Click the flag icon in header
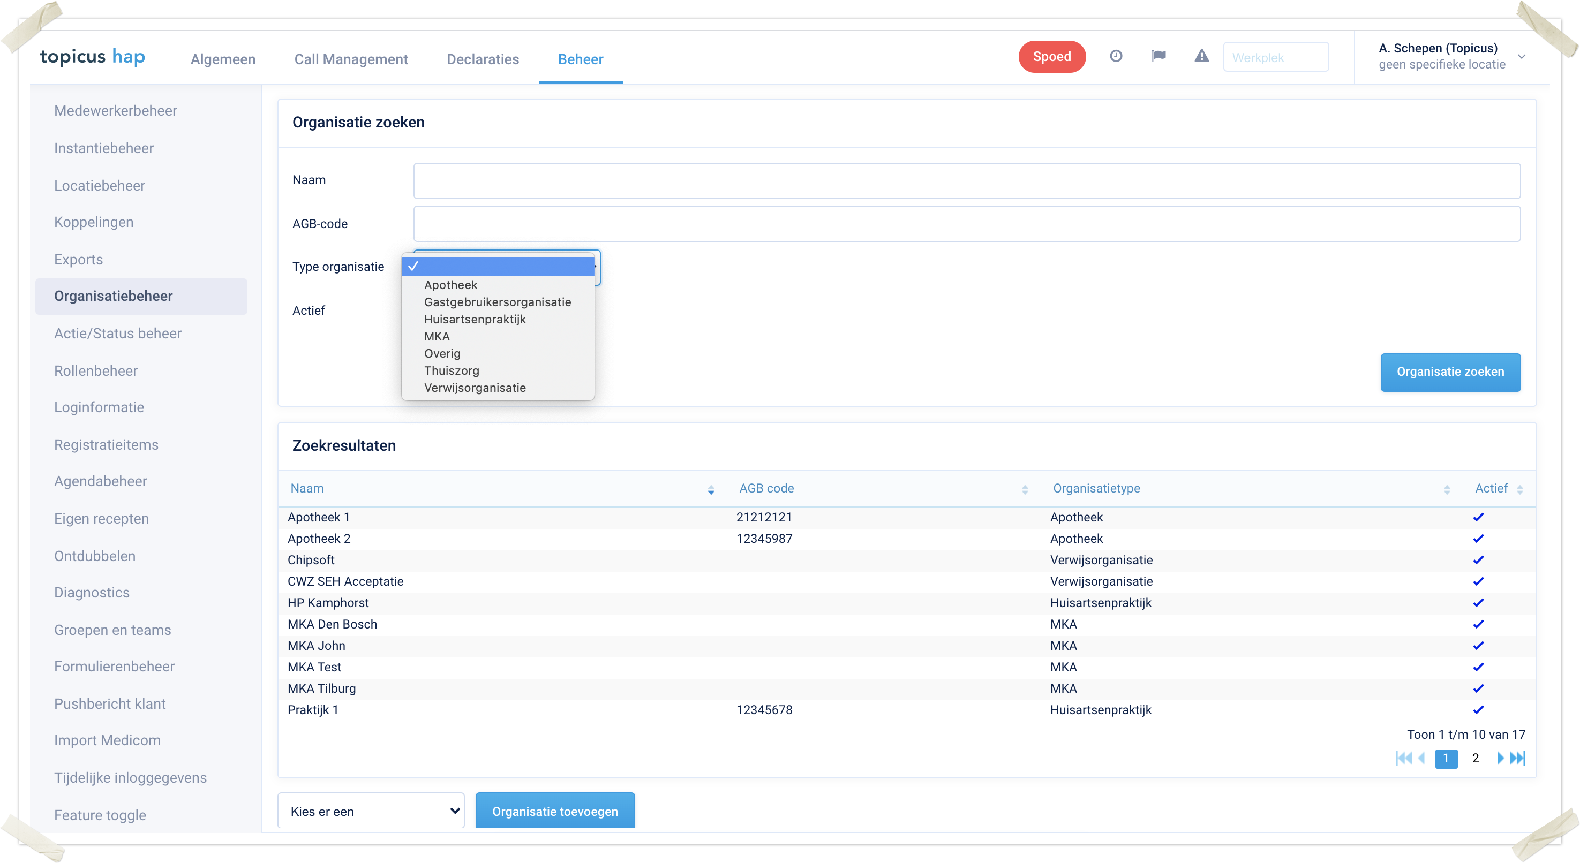1580x863 pixels. click(1158, 56)
